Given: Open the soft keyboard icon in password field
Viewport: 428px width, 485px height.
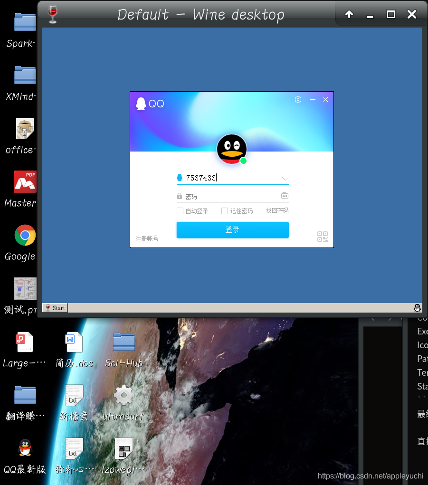Looking at the screenshot, I should (285, 195).
